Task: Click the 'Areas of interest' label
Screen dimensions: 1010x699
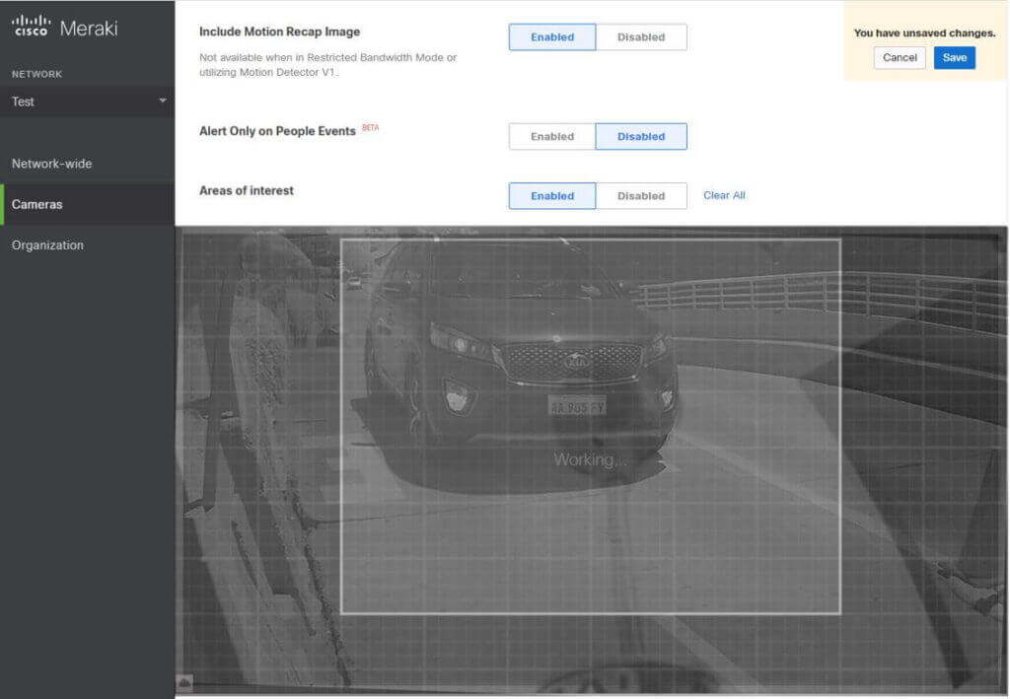Action: coord(246,190)
